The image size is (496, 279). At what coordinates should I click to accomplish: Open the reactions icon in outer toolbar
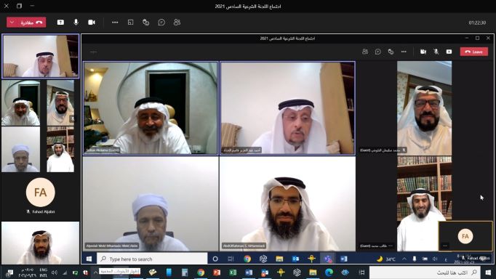(146, 22)
